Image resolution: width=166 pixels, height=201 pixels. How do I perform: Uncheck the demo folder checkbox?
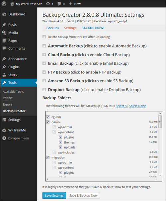pyautogui.click(x=48, y=122)
